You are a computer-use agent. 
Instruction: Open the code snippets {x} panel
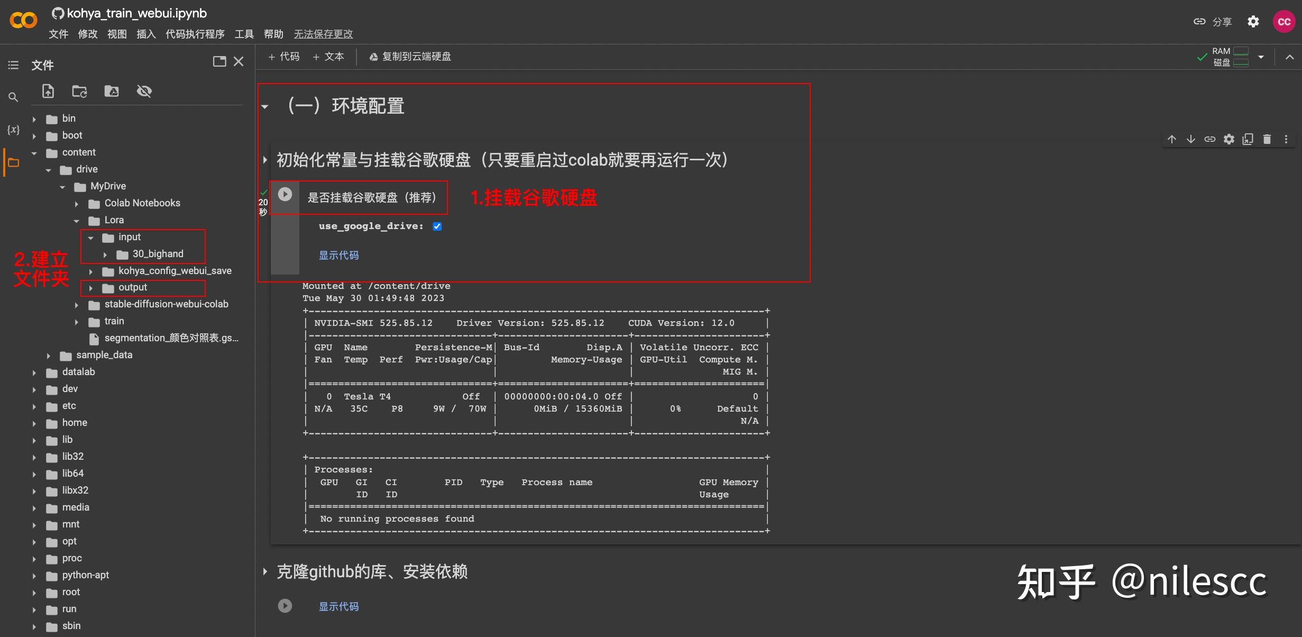coord(13,129)
